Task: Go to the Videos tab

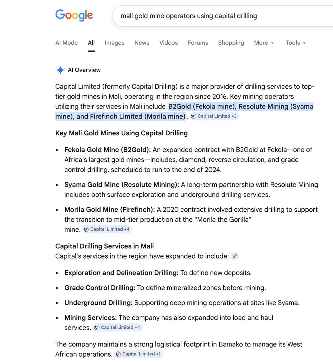Action: [x=168, y=43]
